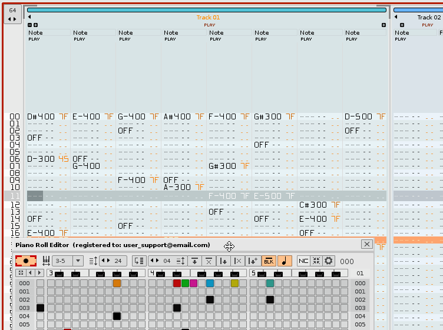Click orange PLAY label under Track 01

[x=209, y=25]
